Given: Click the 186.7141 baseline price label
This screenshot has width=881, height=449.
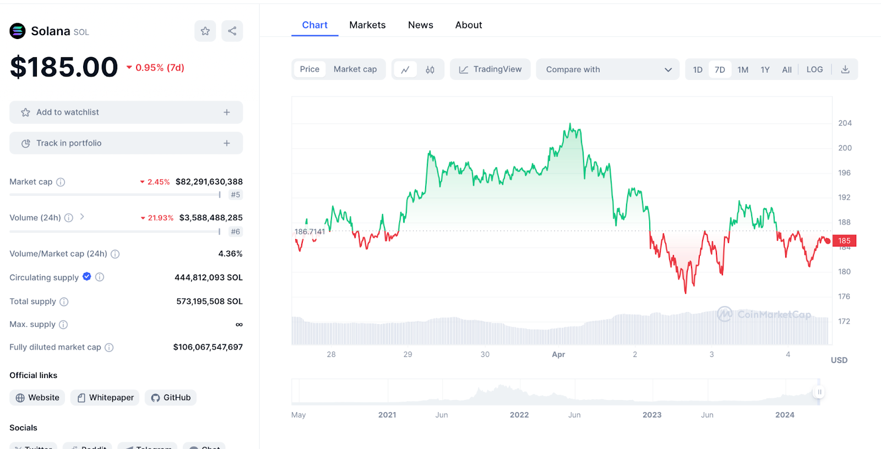Looking at the screenshot, I should (x=309, y=232).
